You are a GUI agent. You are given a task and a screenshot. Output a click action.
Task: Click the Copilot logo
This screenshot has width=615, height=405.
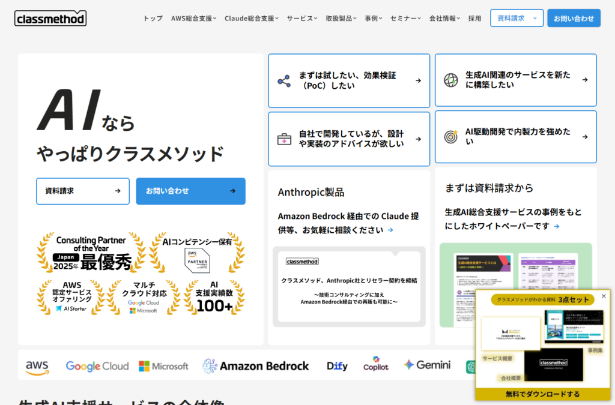pyautogui.click(x=376, y=364)
